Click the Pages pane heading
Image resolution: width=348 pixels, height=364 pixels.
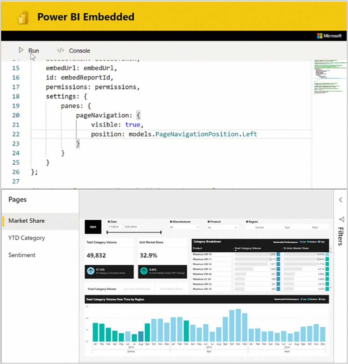pyautogui.click(x=17, y=199)
